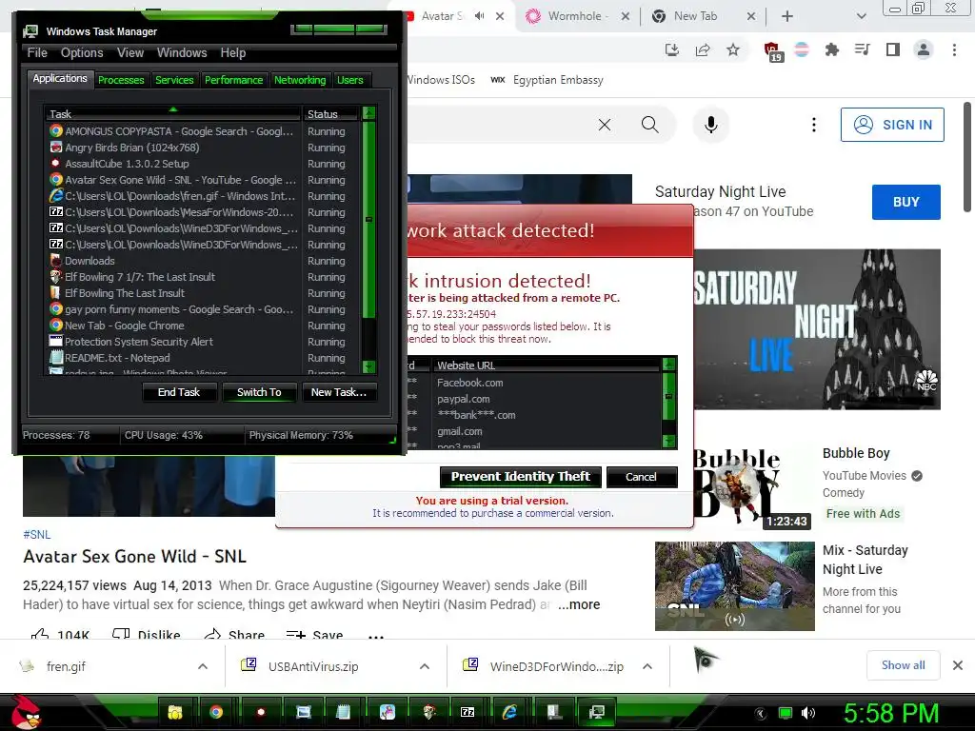The image size is (975, 731).
Task: Click Task Manager list scroll-down arrow
Action: [368, 366]
